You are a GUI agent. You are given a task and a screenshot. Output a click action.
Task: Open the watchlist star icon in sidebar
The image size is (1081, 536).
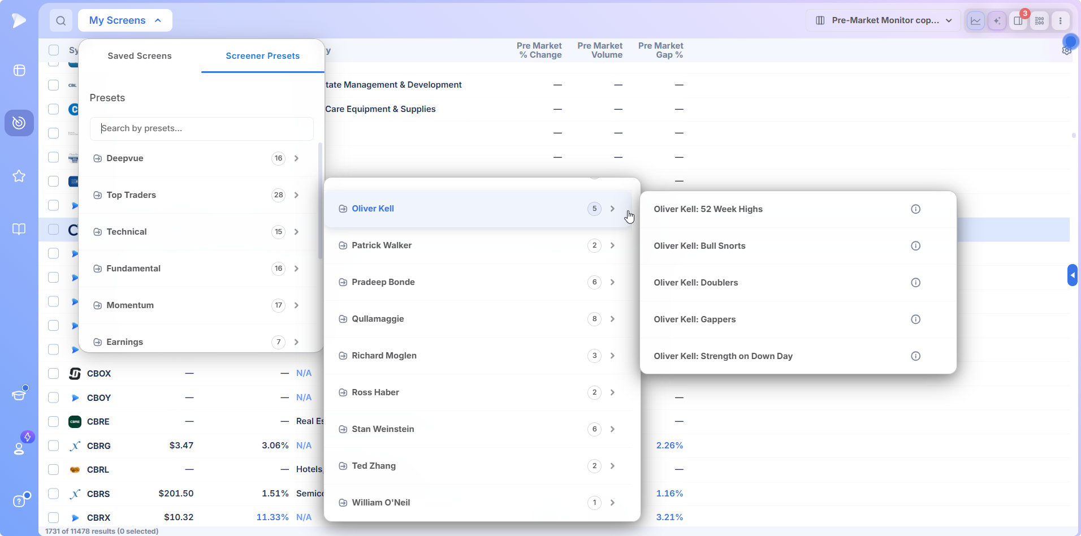(x=19, y=176)
